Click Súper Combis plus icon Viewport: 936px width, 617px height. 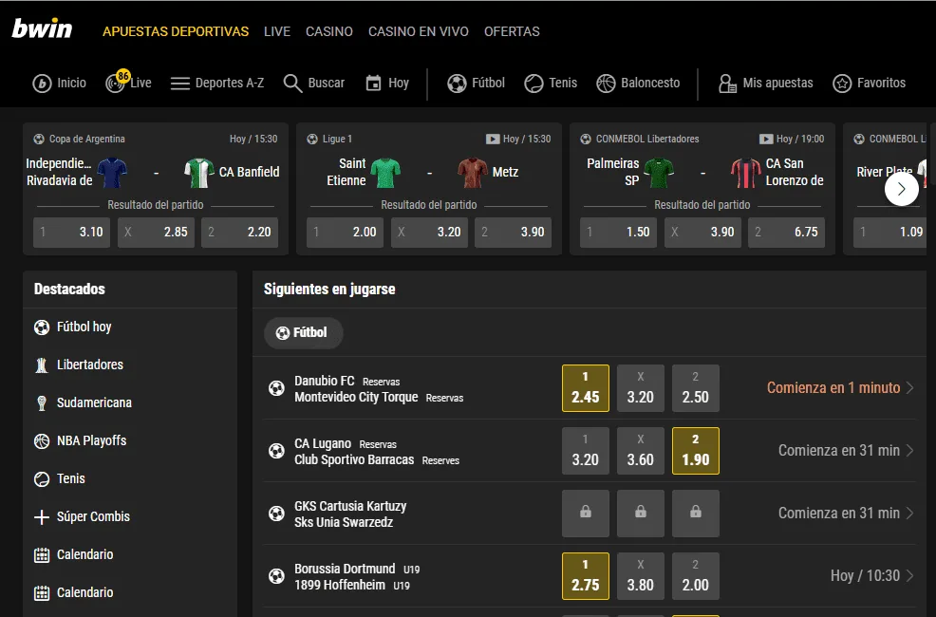click(x=41, y=516)
